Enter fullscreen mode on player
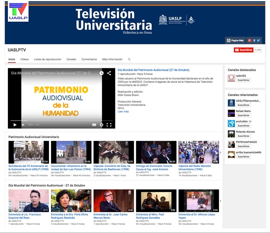 (109, 125)
